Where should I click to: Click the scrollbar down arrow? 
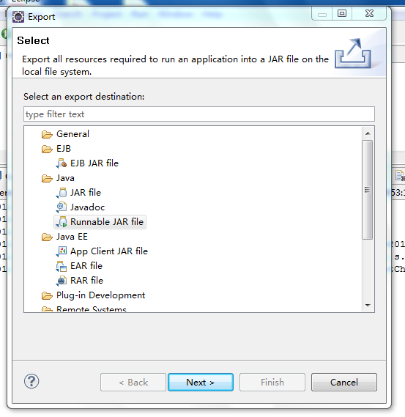click(368, 306)
